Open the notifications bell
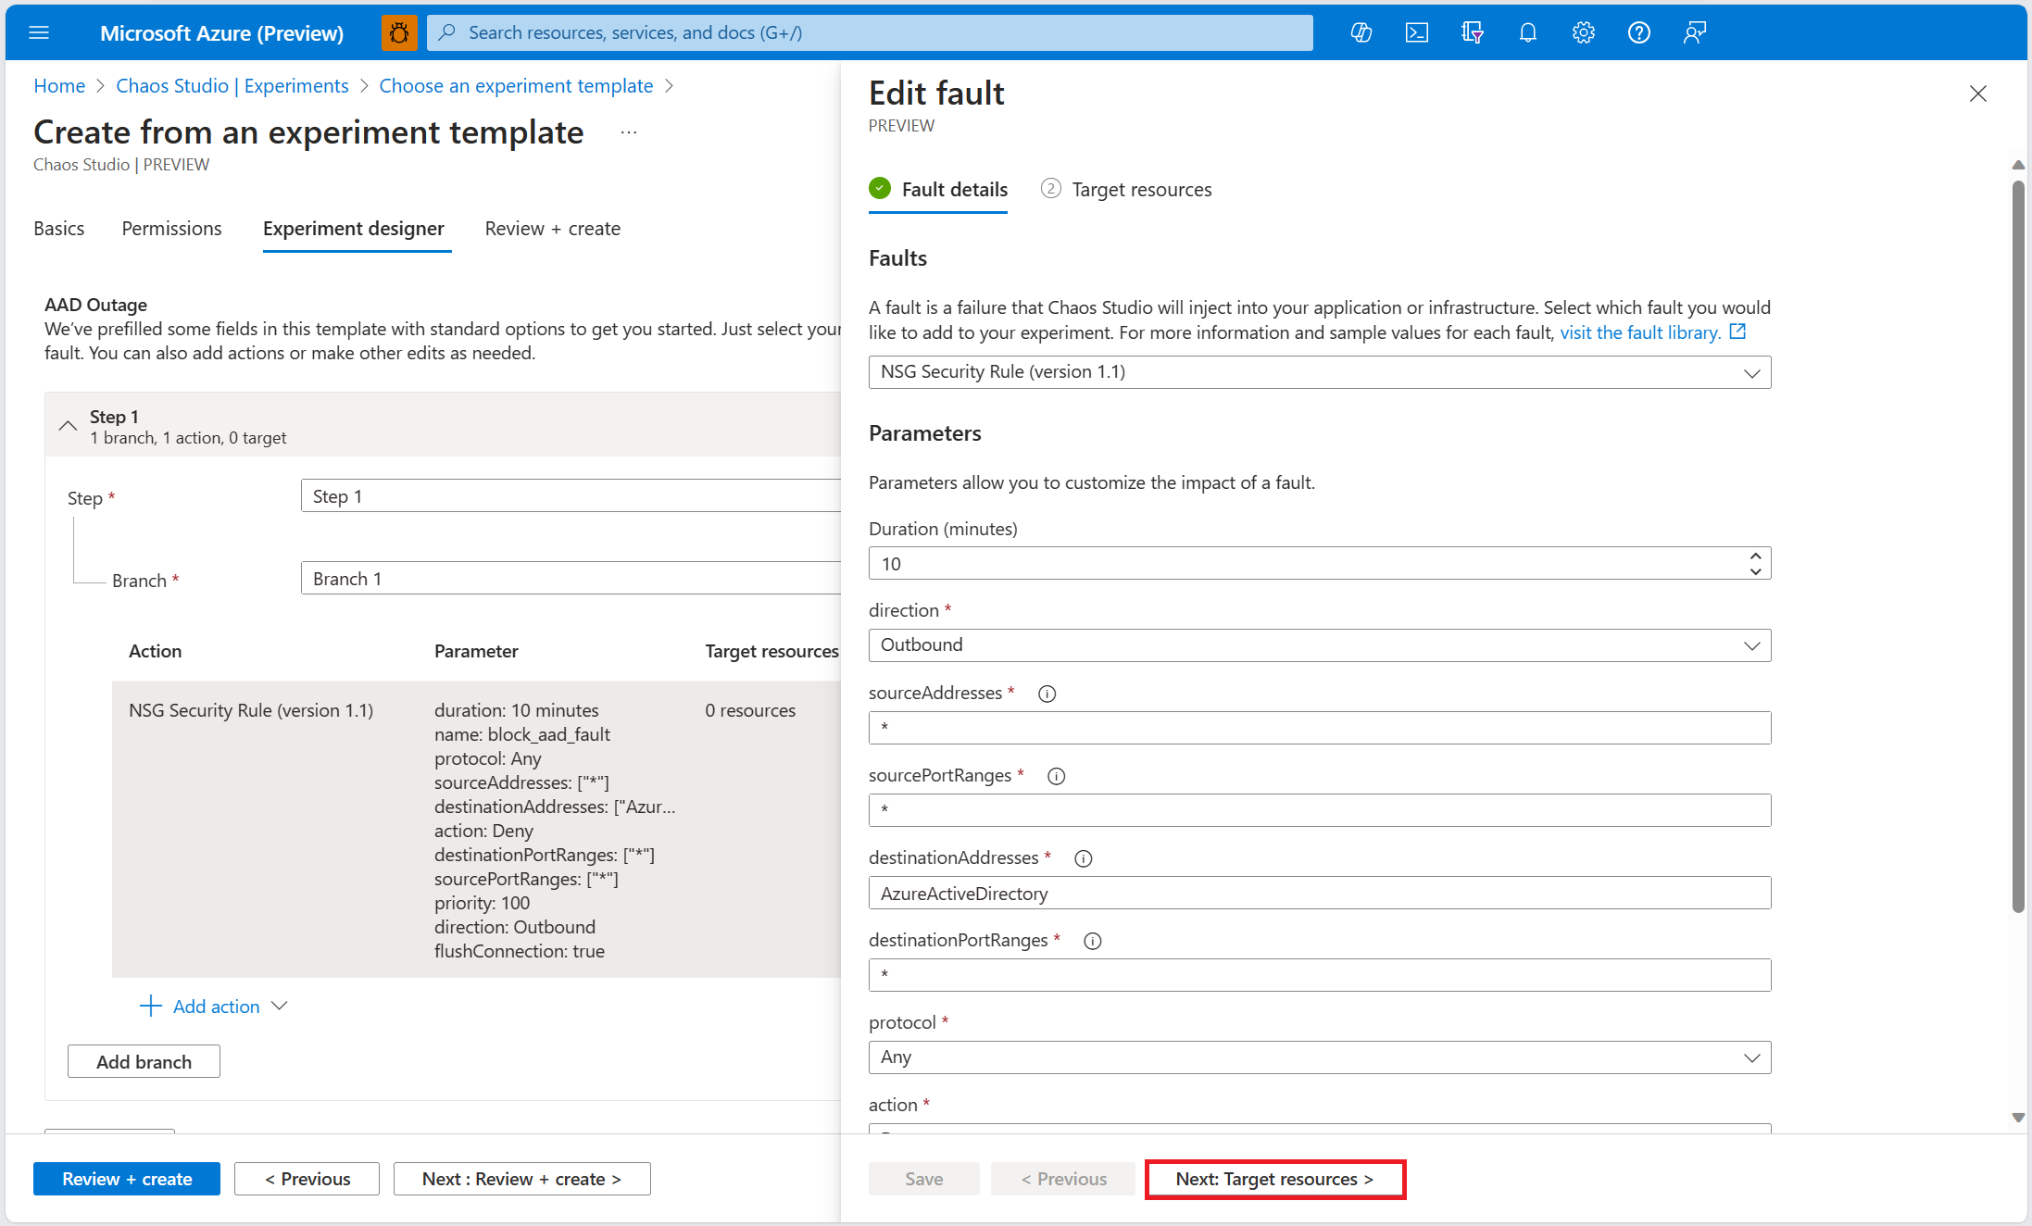Viewport: 2032px width, 1226px height. tap(1527, 32)
